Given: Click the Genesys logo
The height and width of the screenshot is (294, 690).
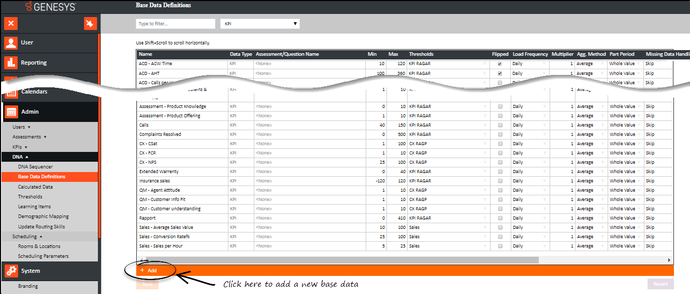Looking at the screenshot, I should [x=50, y=7].
